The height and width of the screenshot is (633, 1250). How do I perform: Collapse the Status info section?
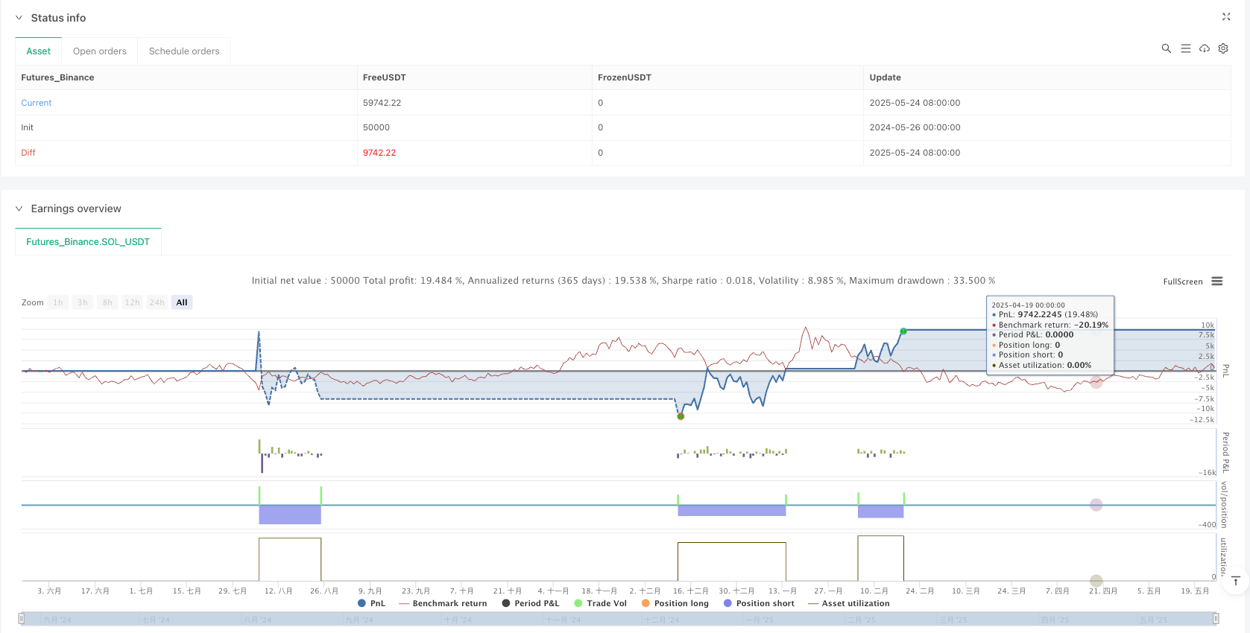coord(19,18)
